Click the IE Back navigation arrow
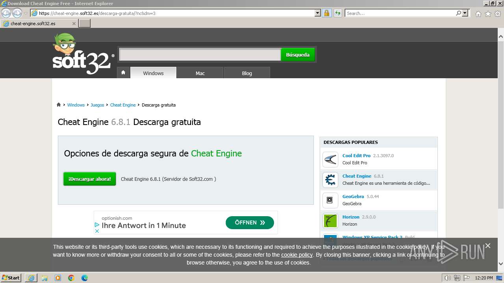 point(6,13)
